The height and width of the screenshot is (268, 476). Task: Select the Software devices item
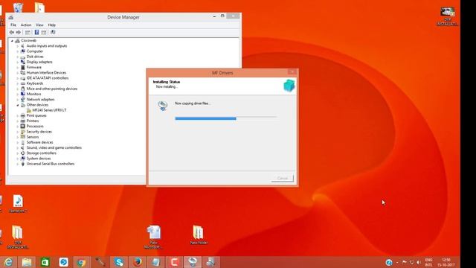click(39, 142)
